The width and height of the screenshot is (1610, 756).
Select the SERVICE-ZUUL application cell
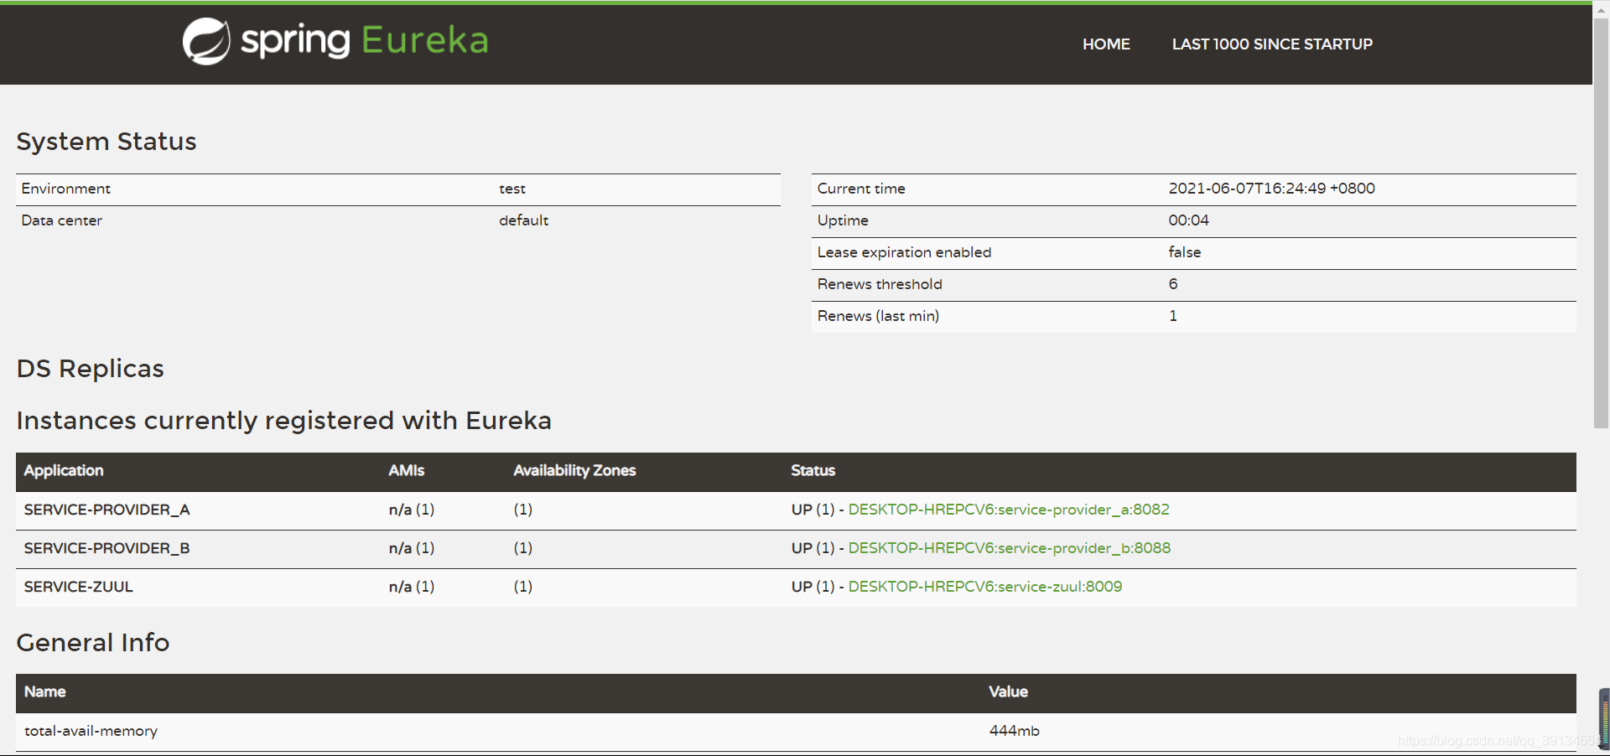pyautogui.click(x=79, y=587)
